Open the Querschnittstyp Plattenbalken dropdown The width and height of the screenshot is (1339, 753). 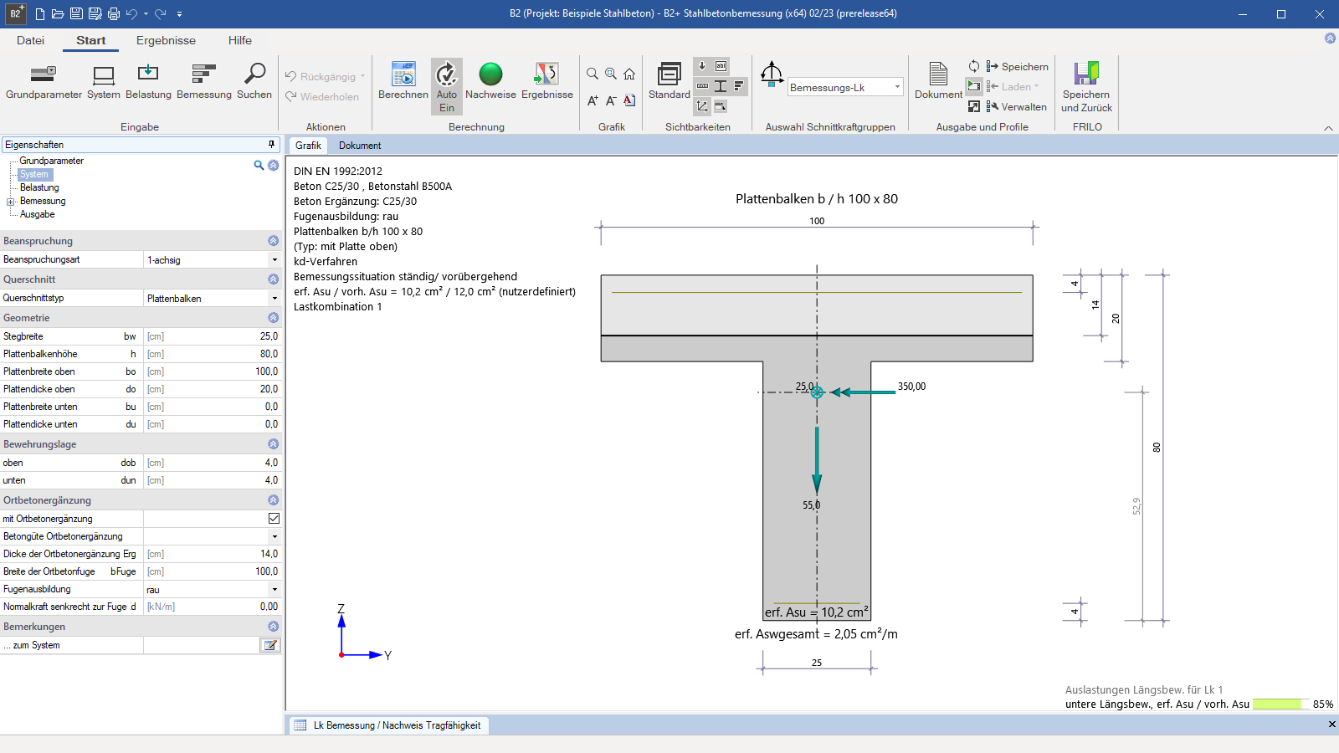point(274,299)
